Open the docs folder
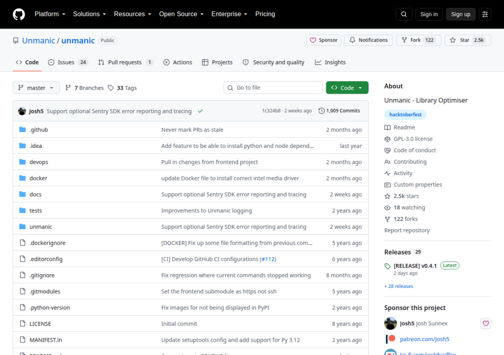 coord(35,194)
